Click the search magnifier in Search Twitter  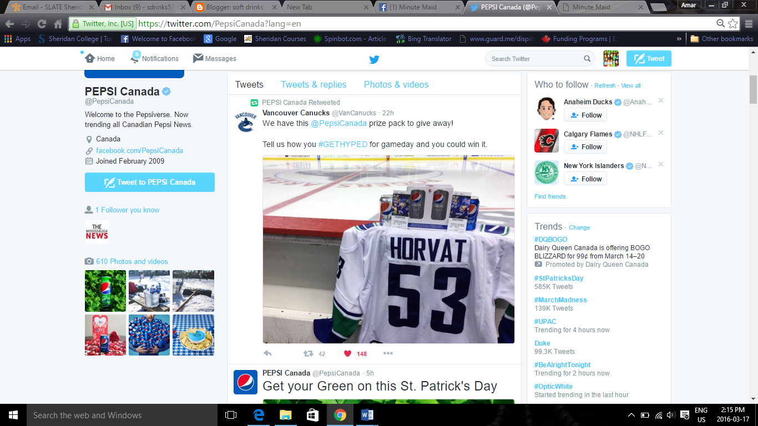pos(587,59)
